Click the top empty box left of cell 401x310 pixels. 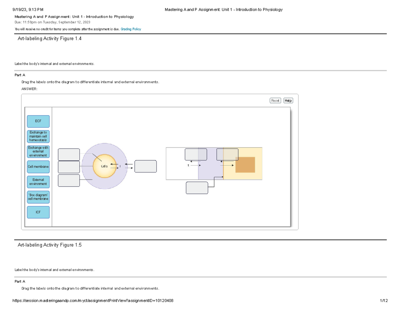coord(69,154)
